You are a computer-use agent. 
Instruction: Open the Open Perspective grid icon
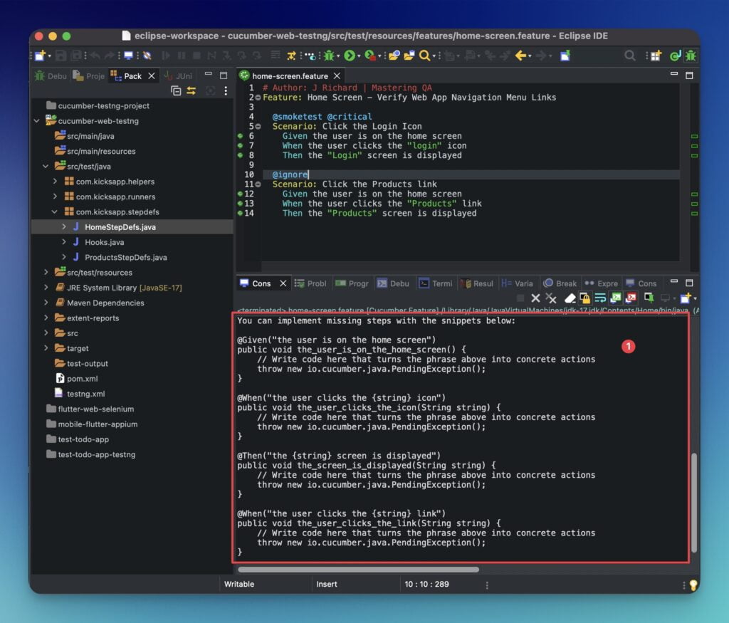(x=656, y=56)
